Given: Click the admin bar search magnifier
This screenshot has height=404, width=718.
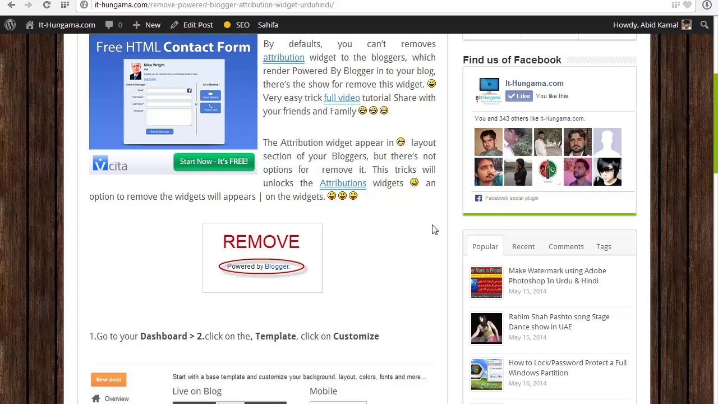Looking at the screenshot, I should click(x=703, y=25).
